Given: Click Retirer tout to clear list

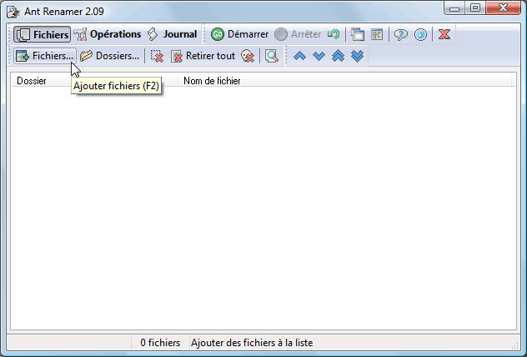Looking at the screenshot, I should pos(203,56).
